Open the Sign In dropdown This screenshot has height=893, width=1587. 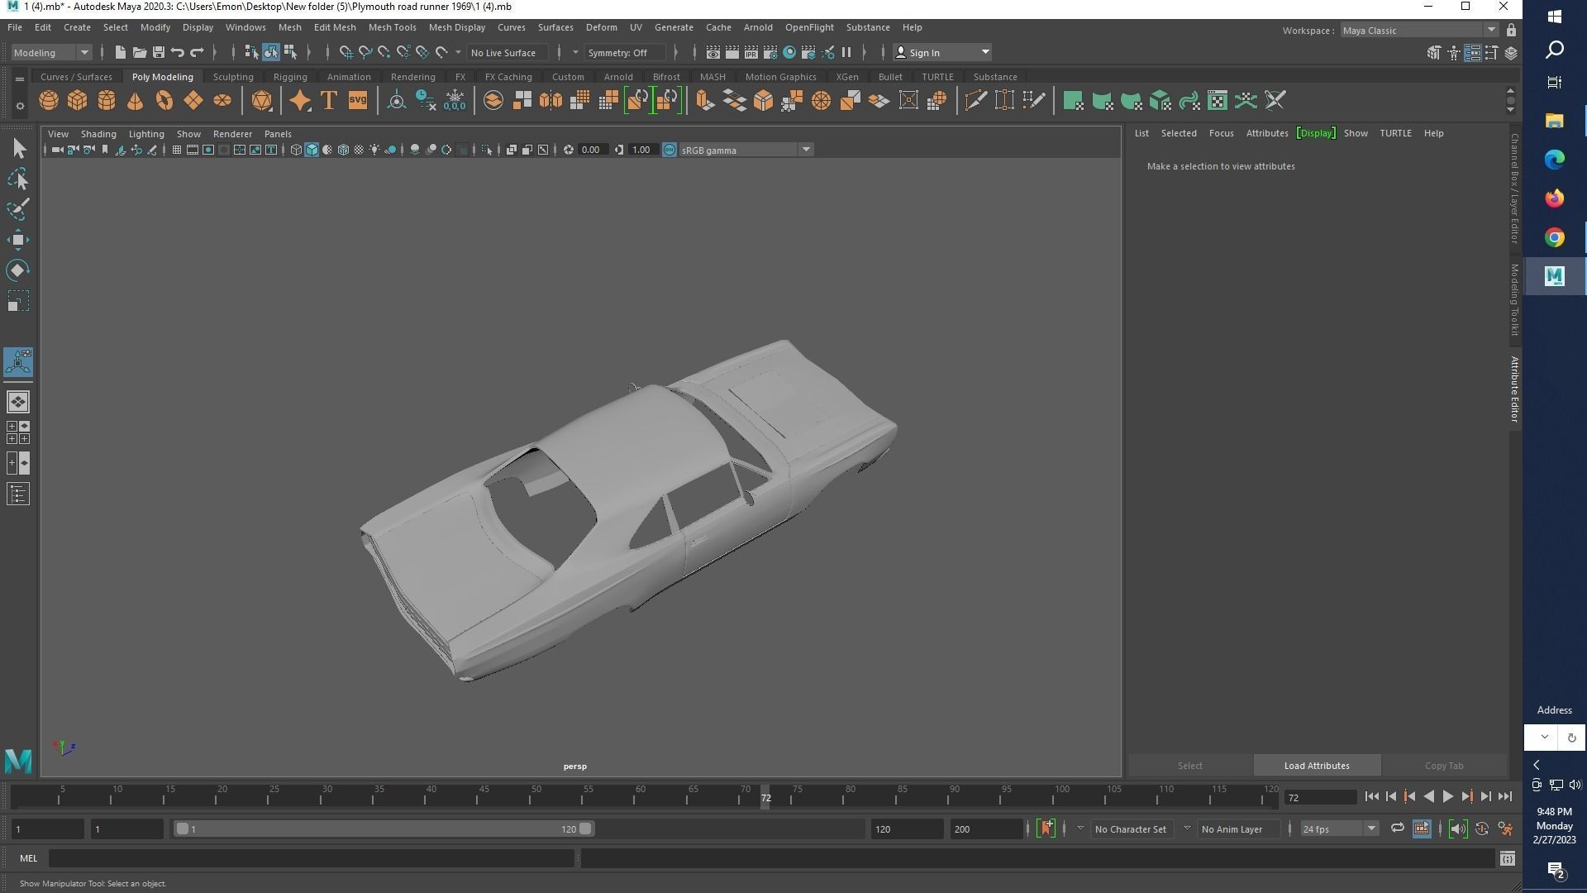pos(942,53)
